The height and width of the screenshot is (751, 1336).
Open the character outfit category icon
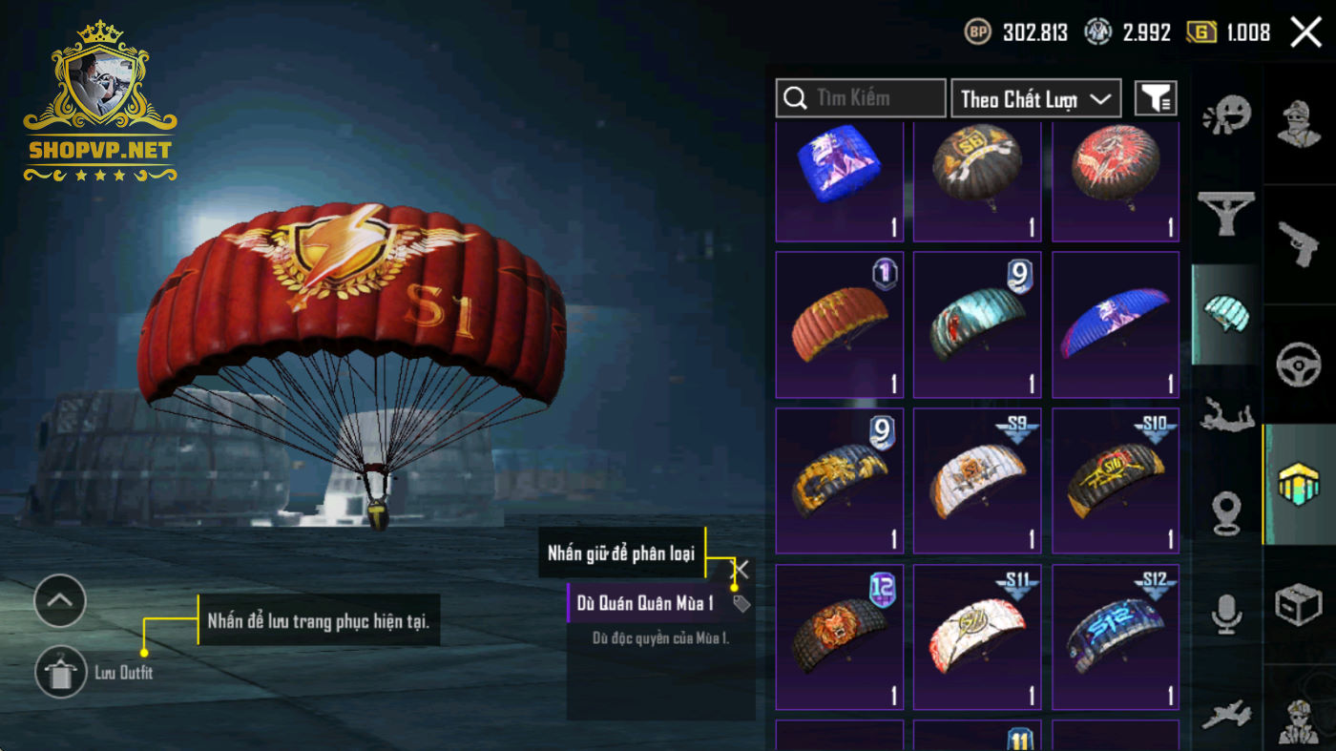pyautogui.click(x=1299, y=124)
